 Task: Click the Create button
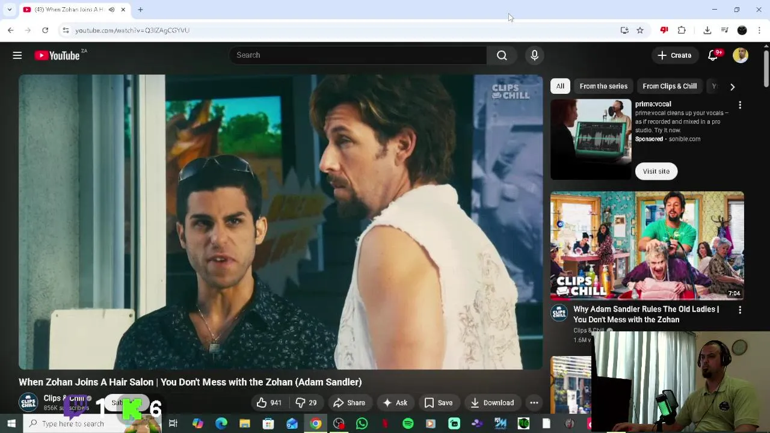coord(674,55)
